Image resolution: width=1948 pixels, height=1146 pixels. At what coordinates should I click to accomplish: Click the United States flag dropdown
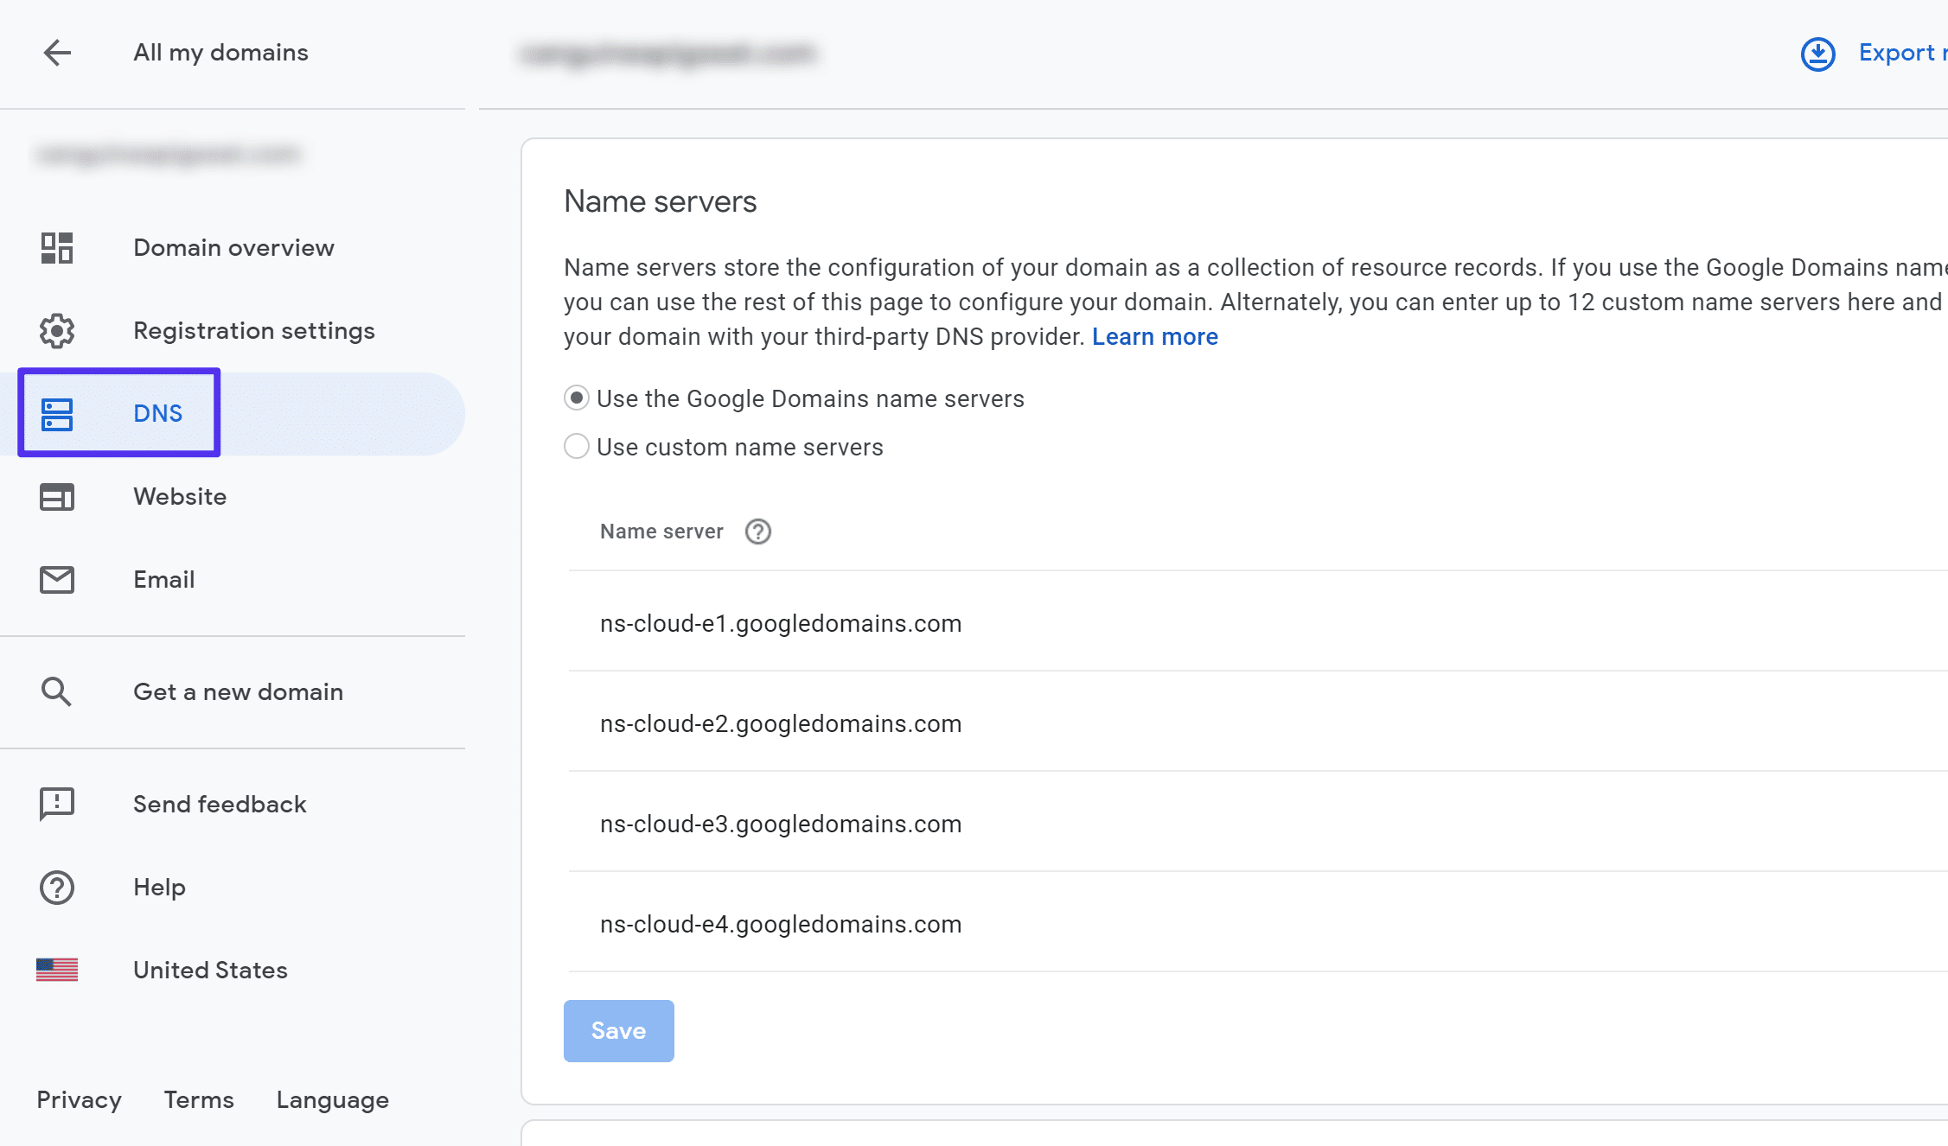[x=57, y=970]
